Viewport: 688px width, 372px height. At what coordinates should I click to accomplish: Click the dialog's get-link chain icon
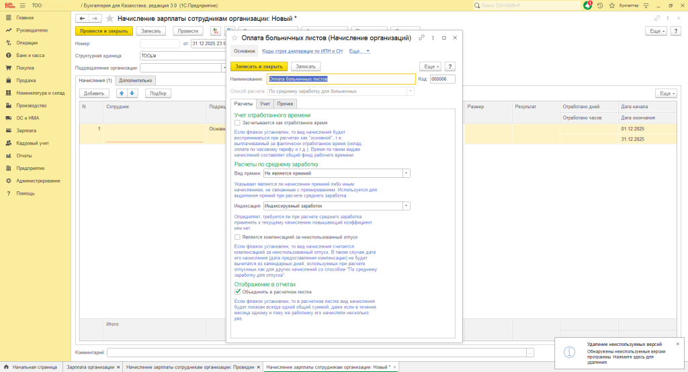422,38
